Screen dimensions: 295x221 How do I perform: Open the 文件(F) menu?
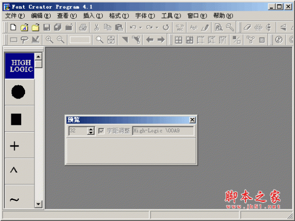tap(15, 16)
